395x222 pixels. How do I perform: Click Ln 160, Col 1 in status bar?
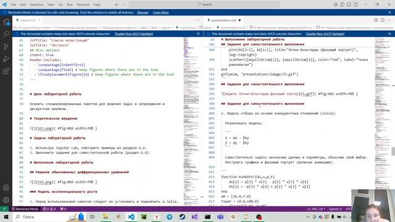tap(316, 209)
